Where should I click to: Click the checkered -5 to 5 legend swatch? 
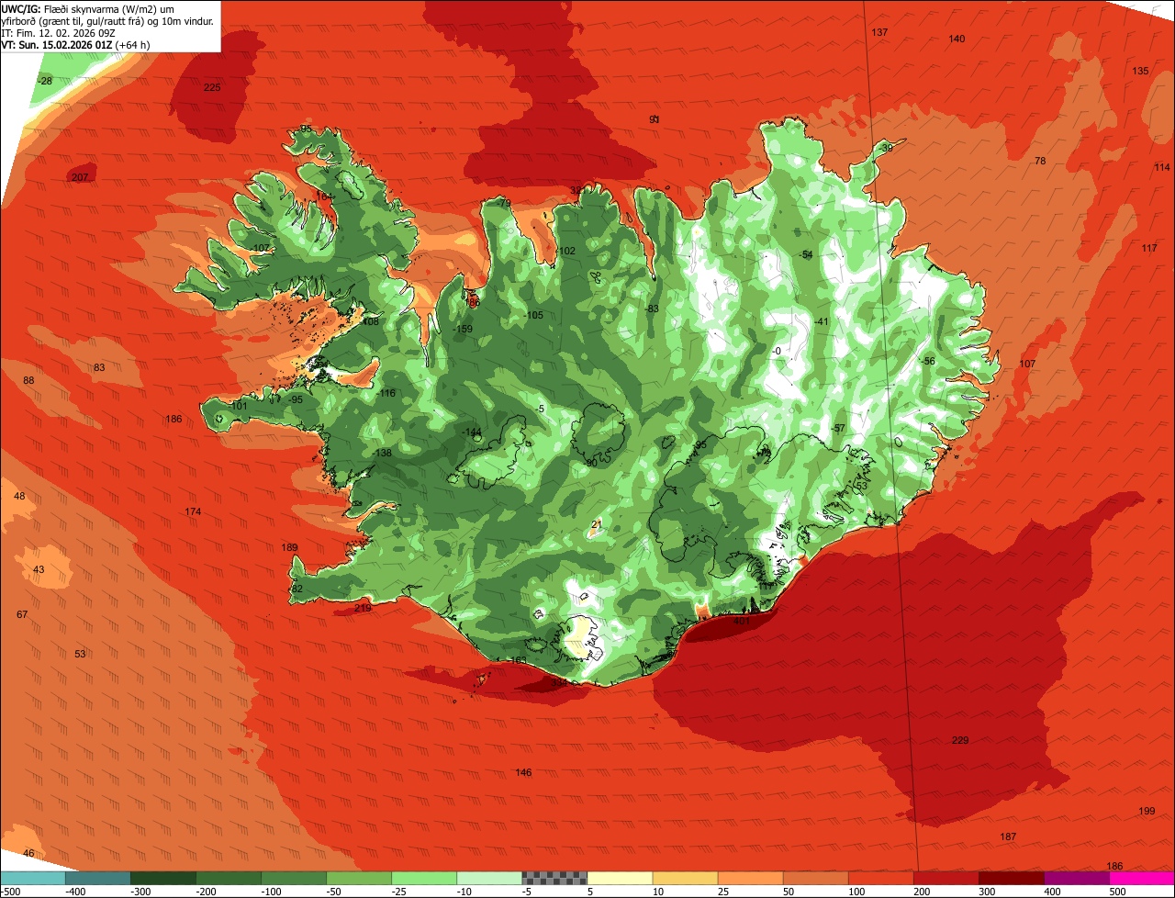(554, 879)
